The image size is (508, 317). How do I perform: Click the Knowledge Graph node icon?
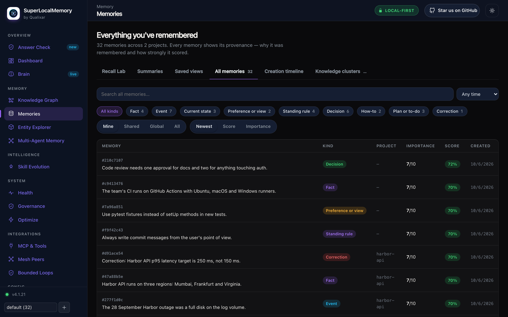11,100
